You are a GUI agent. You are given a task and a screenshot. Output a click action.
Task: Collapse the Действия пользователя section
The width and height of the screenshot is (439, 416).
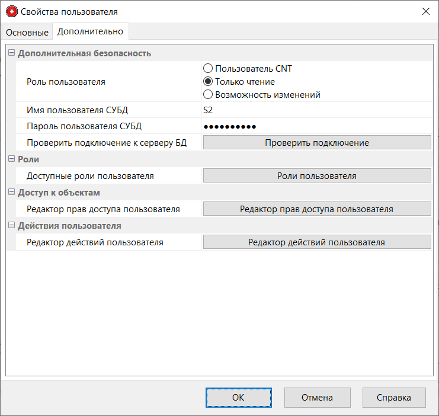click(x=11, y=226)
